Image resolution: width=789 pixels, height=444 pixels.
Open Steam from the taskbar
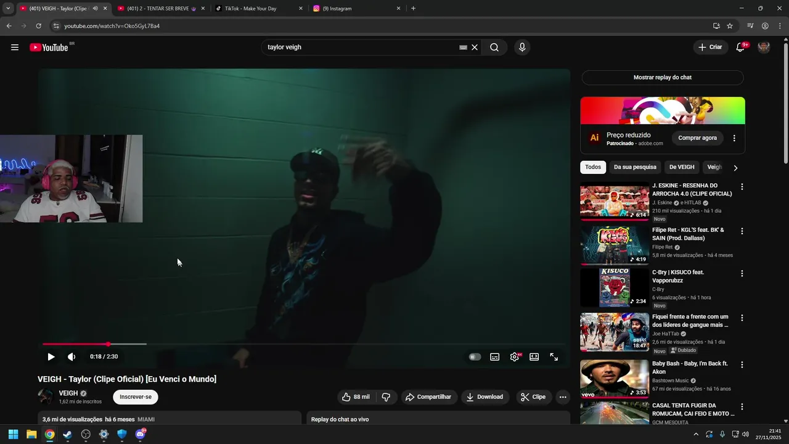(x=67, y=434)
